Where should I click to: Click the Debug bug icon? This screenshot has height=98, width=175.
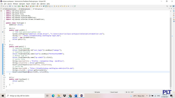pos(15,6)
